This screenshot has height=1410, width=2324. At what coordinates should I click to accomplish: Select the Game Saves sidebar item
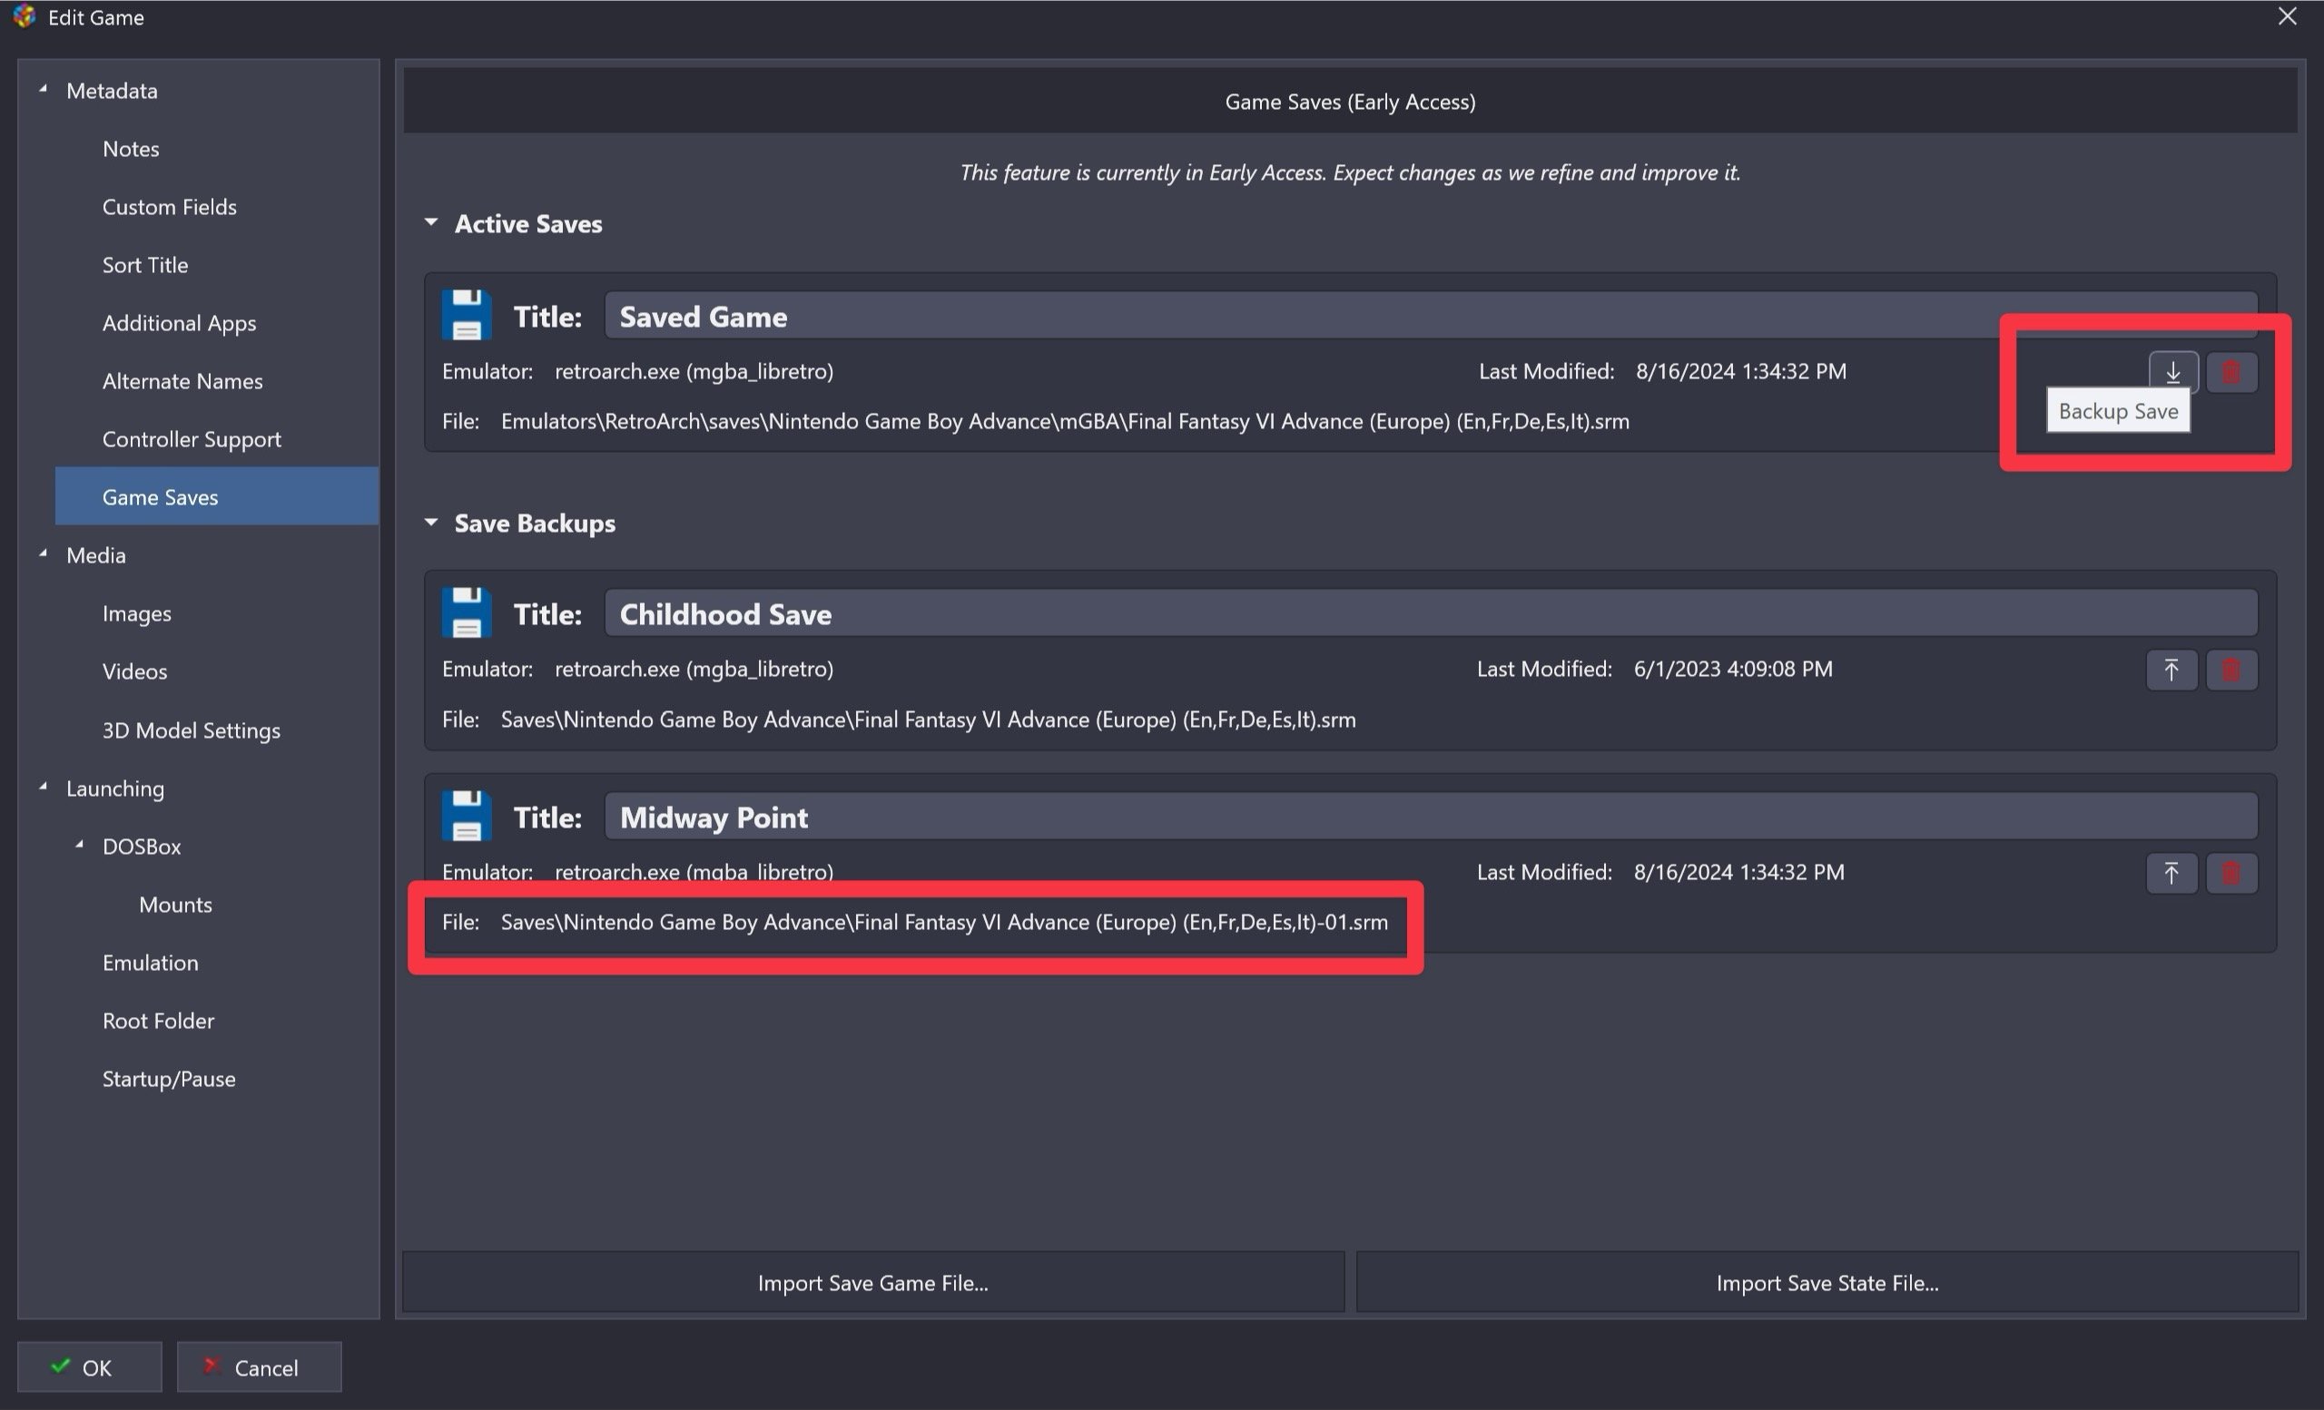click(x=216, y=496)
